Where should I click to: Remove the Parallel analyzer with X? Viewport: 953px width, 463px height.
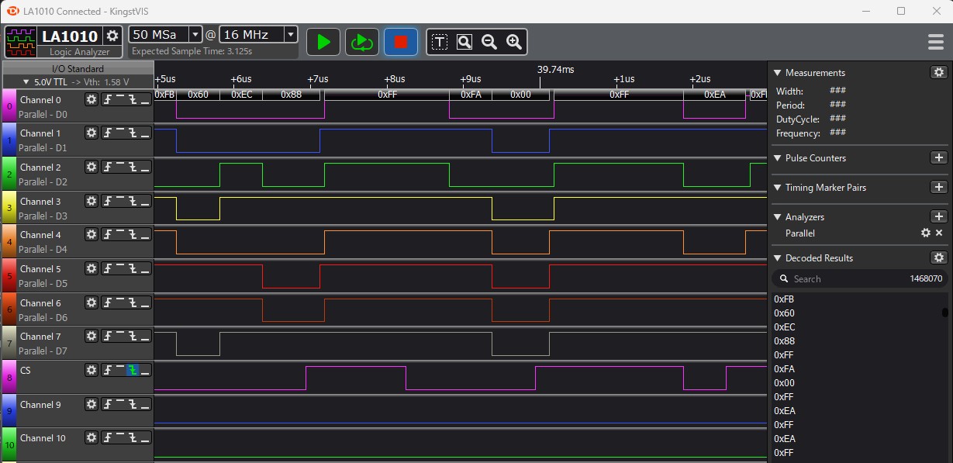tap(939, 233)
